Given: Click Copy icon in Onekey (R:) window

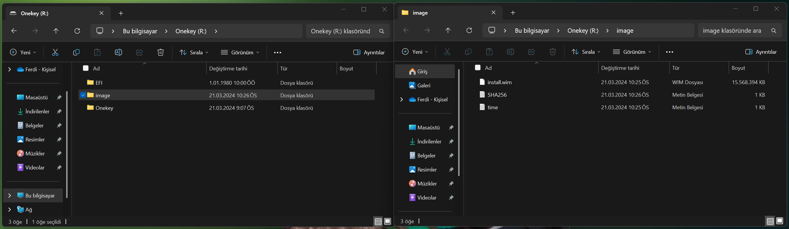Looking at the screenshot, I should (76, 53).
